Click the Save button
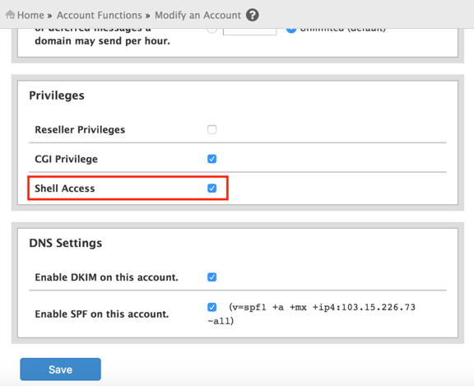The image size is (474, 386). click(60, 370)
